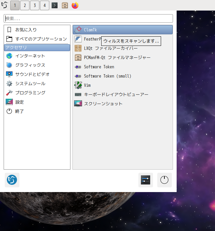Open the file manager launcher in the panel
This screenshot has width=215, height=231.
coord(65,6)
